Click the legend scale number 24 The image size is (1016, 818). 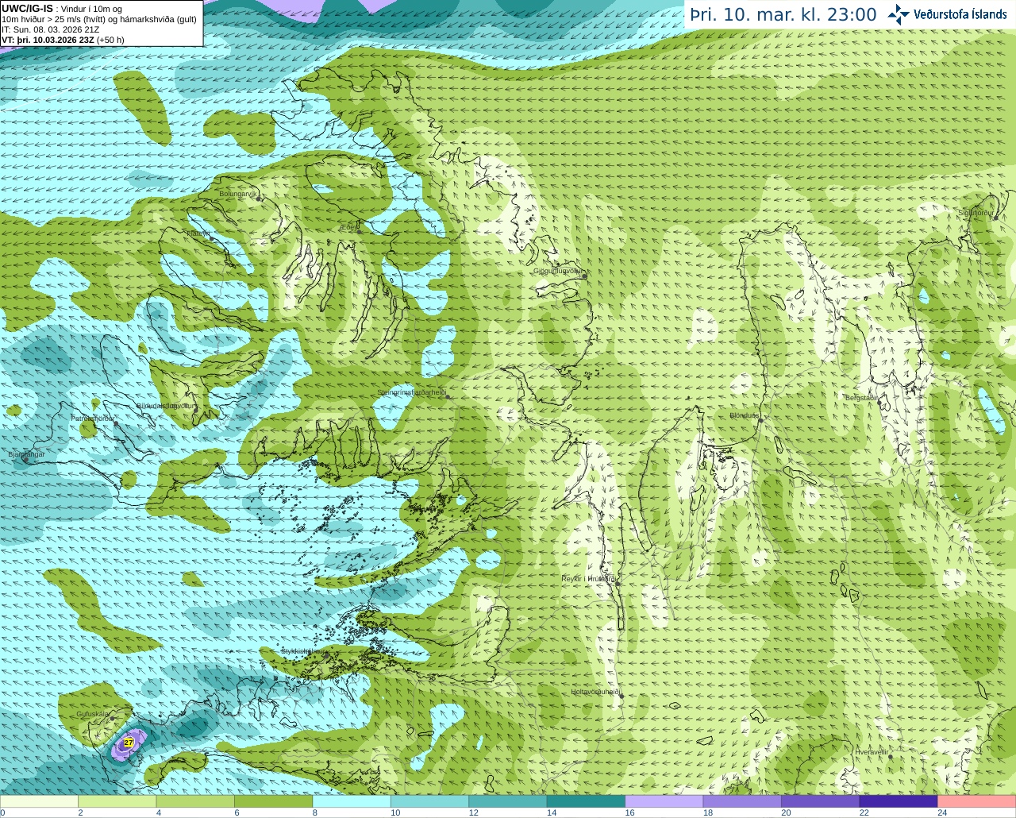point(942,812)
